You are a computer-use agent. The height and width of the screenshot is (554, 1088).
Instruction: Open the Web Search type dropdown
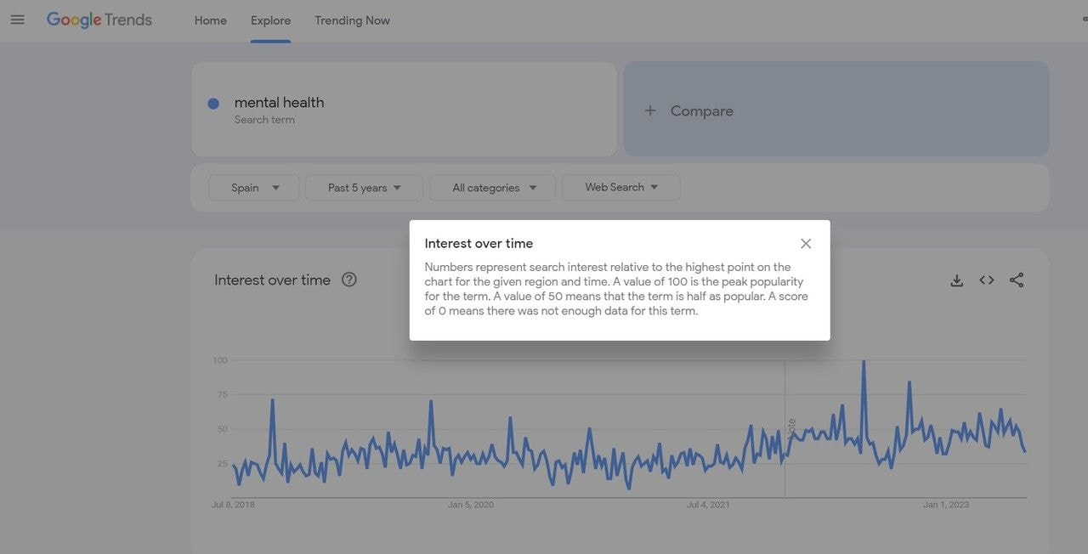pos(620,187)
